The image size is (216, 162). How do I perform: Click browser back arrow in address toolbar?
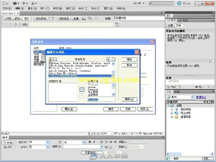click(x=6, y=24)
